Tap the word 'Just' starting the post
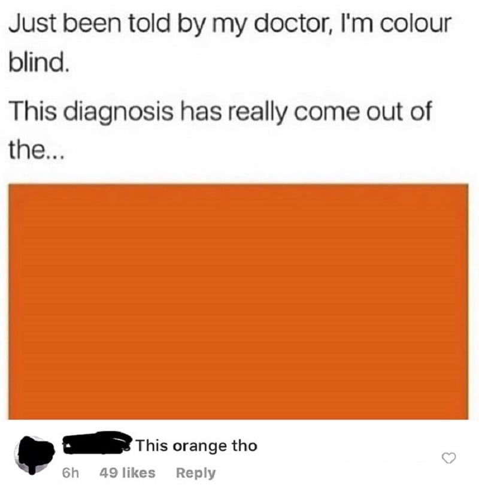Screen dimensions: 479x488 pyautogui.click(x=32, y=23)
